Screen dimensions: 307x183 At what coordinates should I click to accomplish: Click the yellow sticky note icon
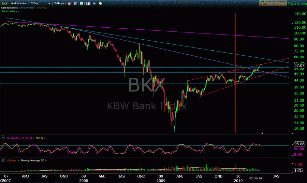[x=100, y=3]
